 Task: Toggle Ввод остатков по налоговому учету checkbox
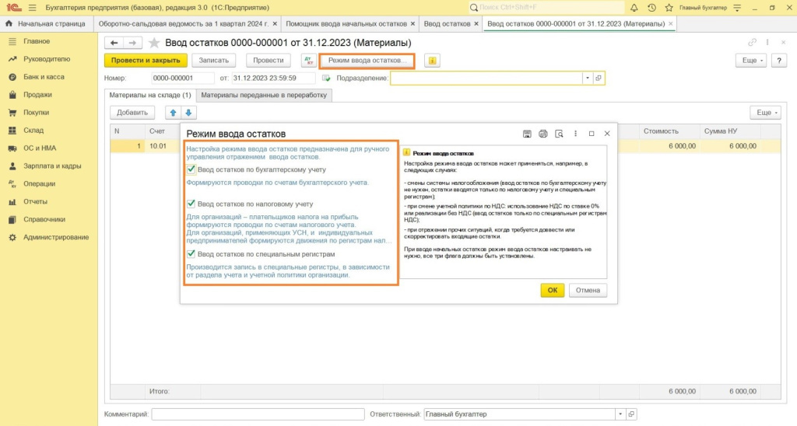[x=191, y=204]
